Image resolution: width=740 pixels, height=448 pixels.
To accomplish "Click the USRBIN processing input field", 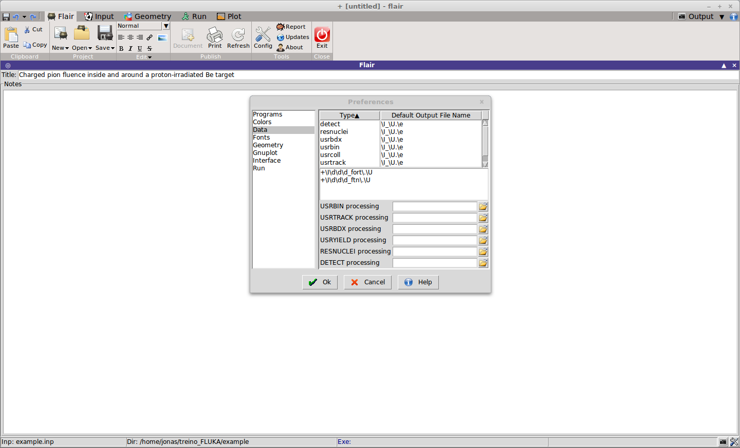I will 435,206.
